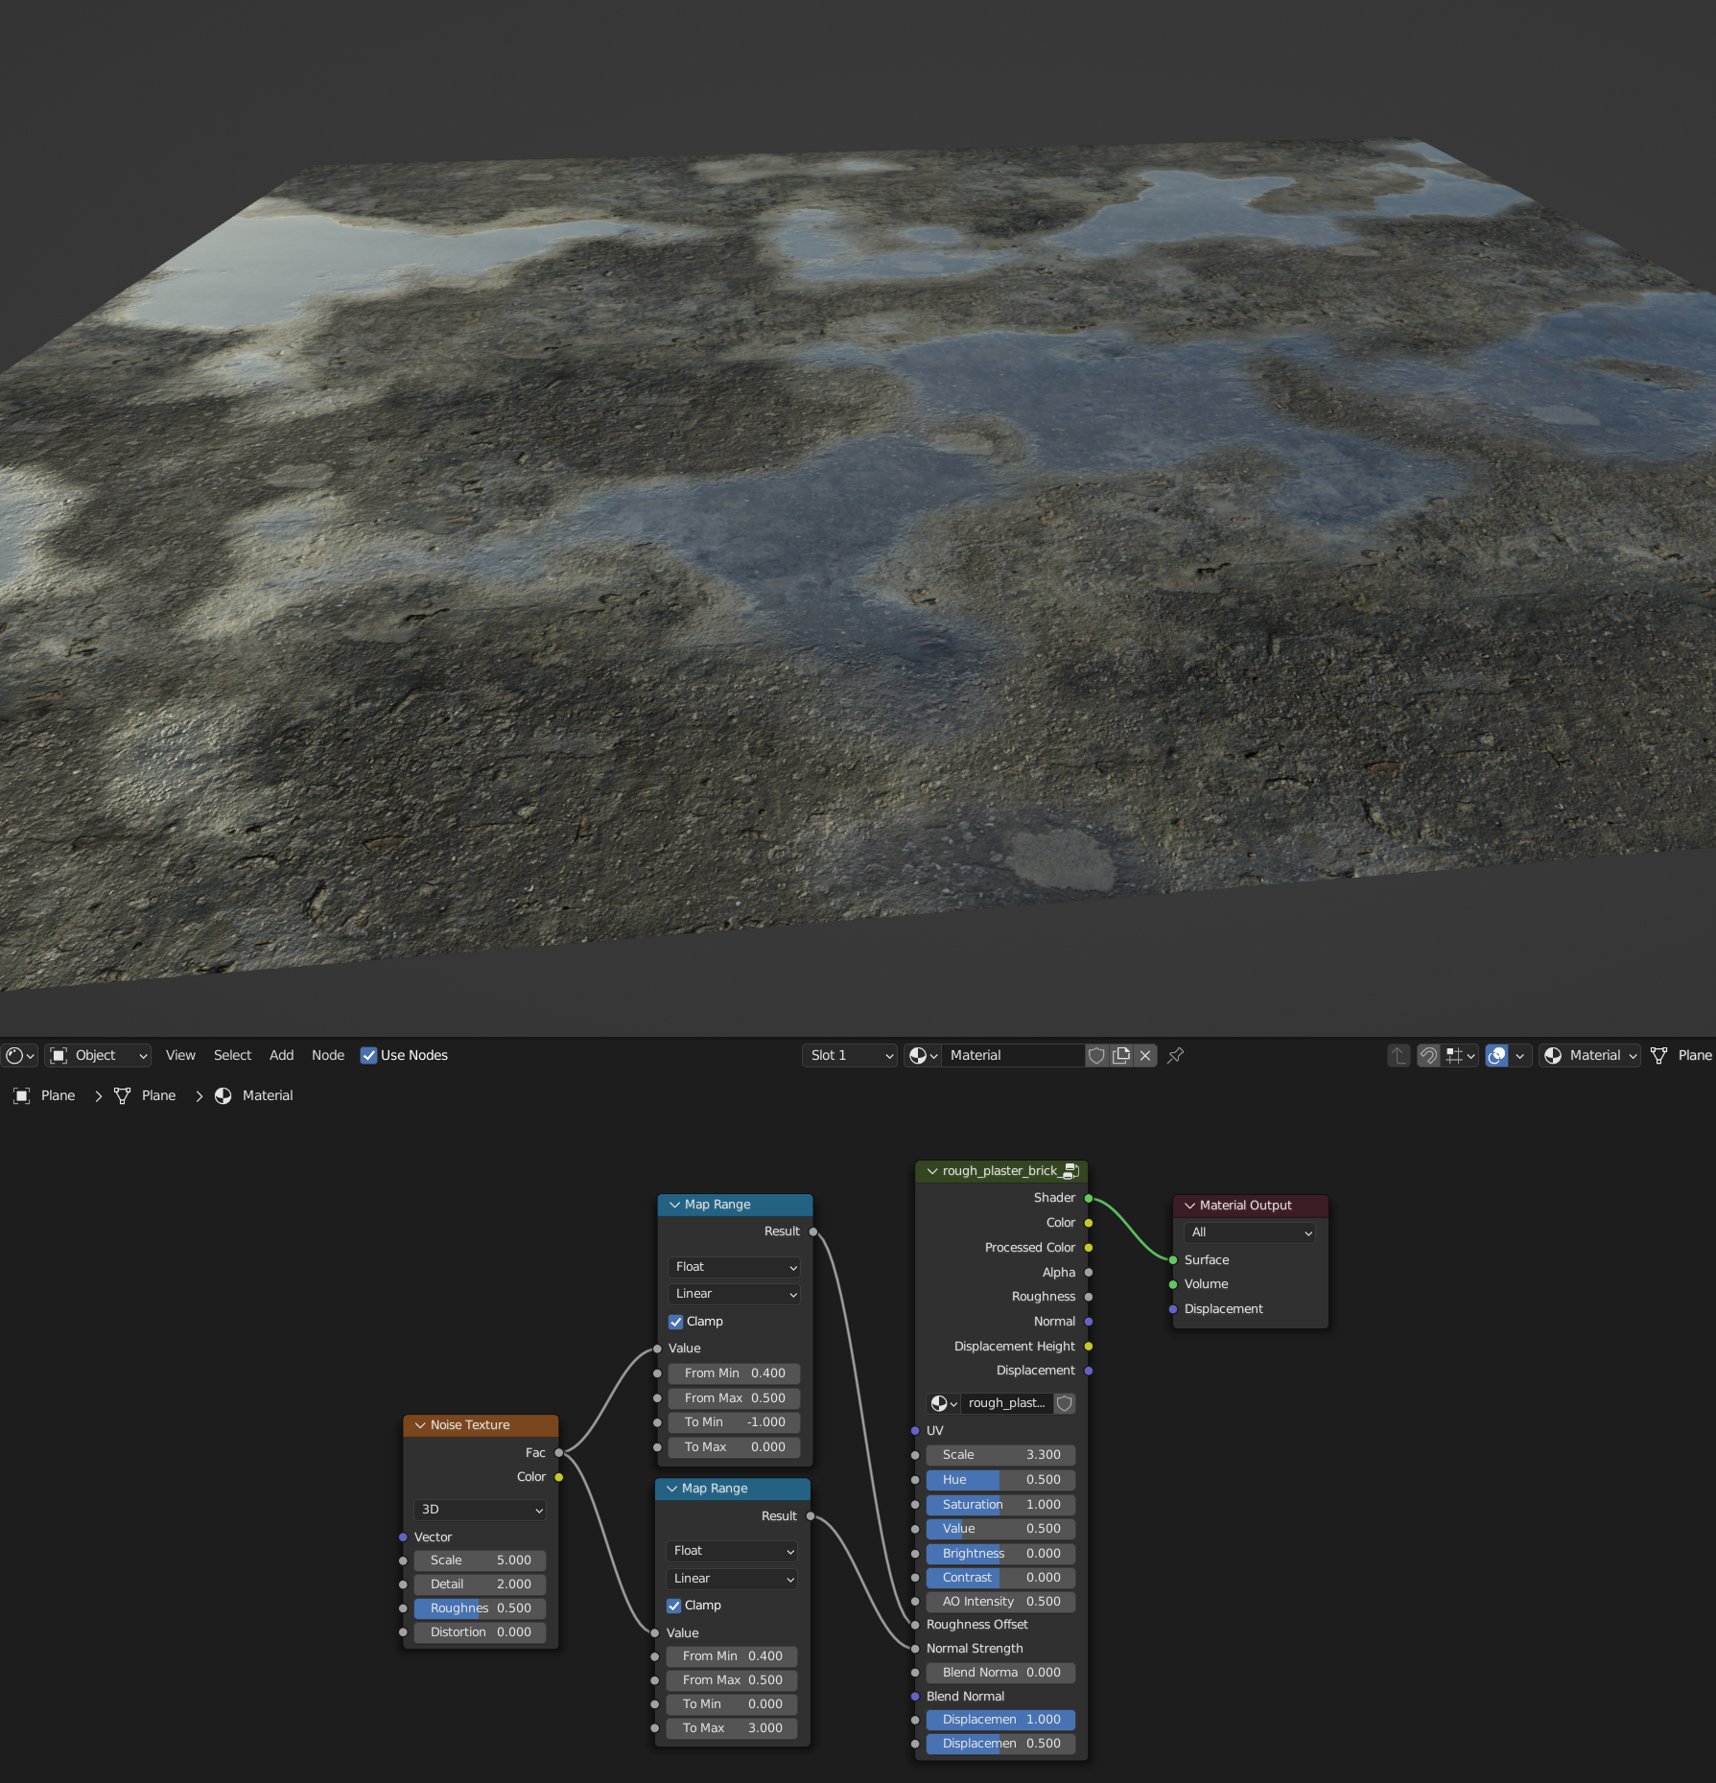Adjust the Hue slider at 0.500
This screenshot has height=1783, width=1716.
pyautogui.click(x=1000, y=1480)
